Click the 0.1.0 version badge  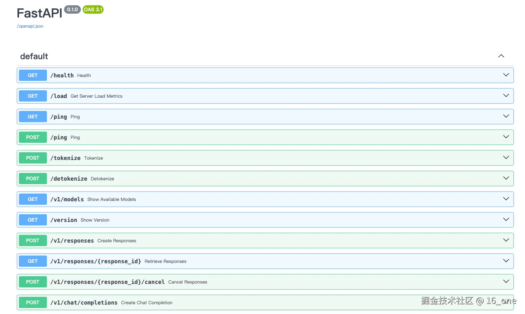[x=72, y=9]
